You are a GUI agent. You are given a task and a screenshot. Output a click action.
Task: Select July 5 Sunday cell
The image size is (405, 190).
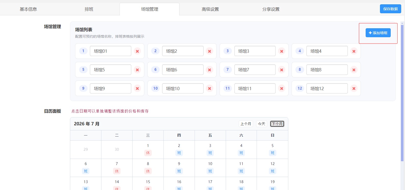pyautogui.click(x=272, y=150)
